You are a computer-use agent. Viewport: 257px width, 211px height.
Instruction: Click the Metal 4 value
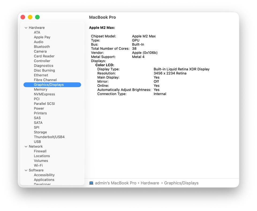click(138, 57)
